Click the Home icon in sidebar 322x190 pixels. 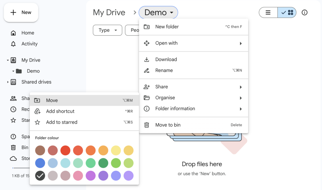(x=13, y=33)
